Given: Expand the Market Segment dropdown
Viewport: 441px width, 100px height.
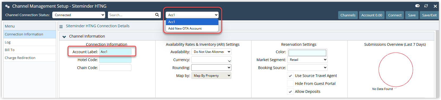Looking at the screenshot, I should click(307, 60).
